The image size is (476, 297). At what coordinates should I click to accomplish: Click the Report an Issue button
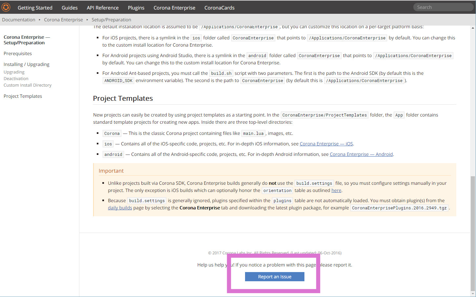click(275, 277)
